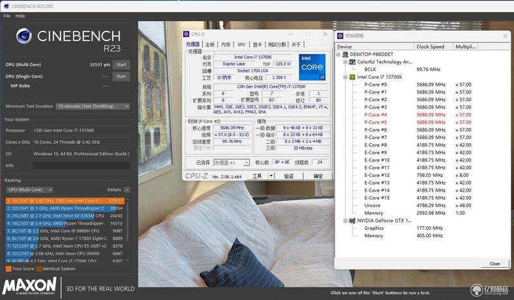Image resolution: width=514 pixels, height=300 pixels.
Task: Click the Cinebench app icon in title bar
Action: [6, 6]
